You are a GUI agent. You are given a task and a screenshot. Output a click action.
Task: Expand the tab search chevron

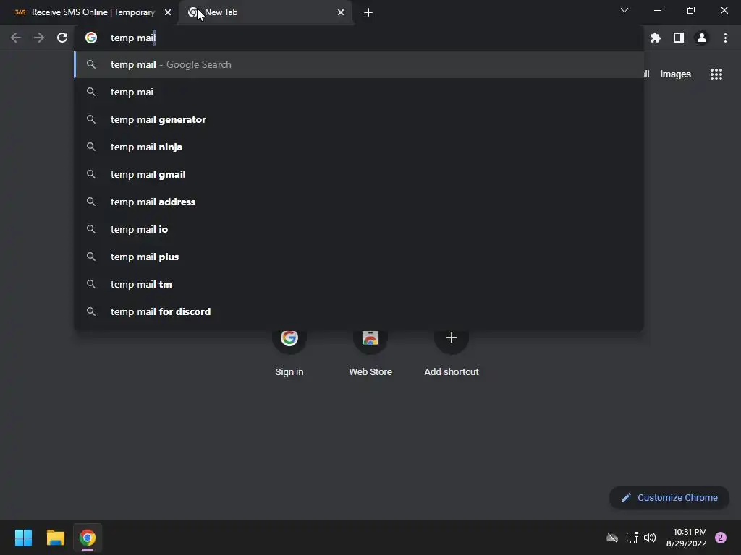pyautogui.click(x=624, y=10)
